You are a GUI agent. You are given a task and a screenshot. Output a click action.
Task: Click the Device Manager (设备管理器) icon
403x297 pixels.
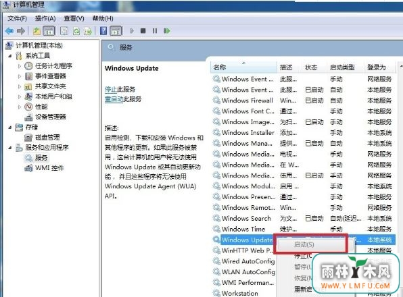point(28,117)
